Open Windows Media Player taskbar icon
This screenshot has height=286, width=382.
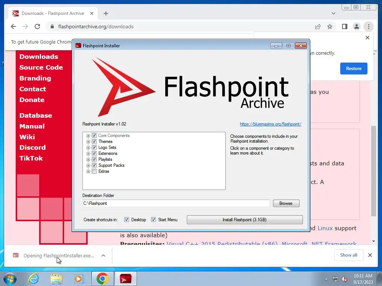click(x=79, y=279)
